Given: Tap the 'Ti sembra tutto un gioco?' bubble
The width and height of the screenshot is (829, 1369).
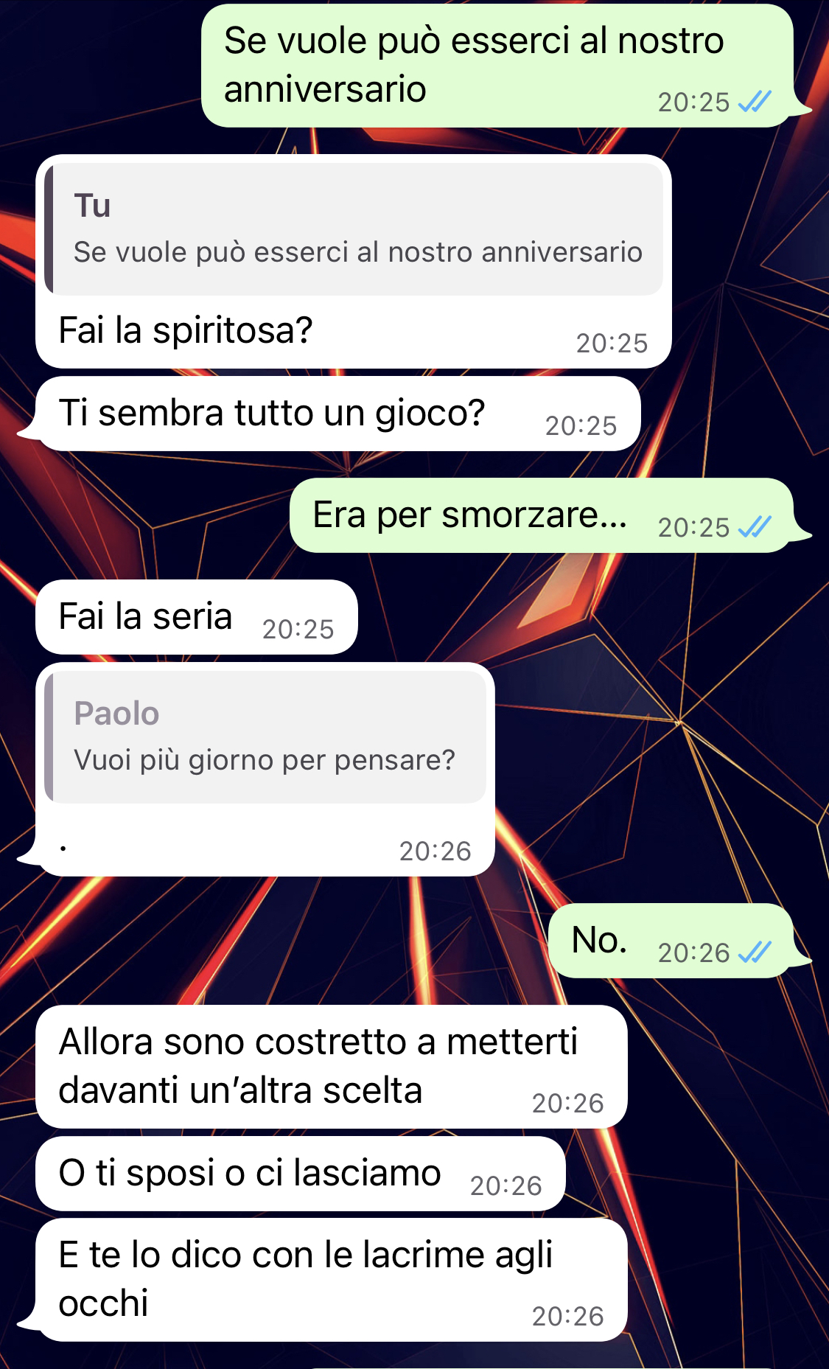Looking at the screenshot, I should point(338,414).
